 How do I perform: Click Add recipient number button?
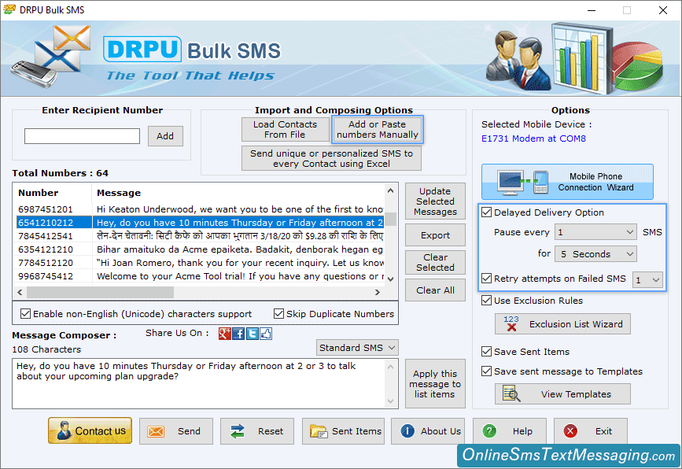165,136
